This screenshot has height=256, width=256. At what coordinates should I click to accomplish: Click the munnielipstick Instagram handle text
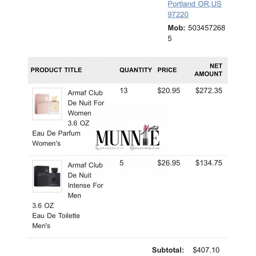click(147, 148)
